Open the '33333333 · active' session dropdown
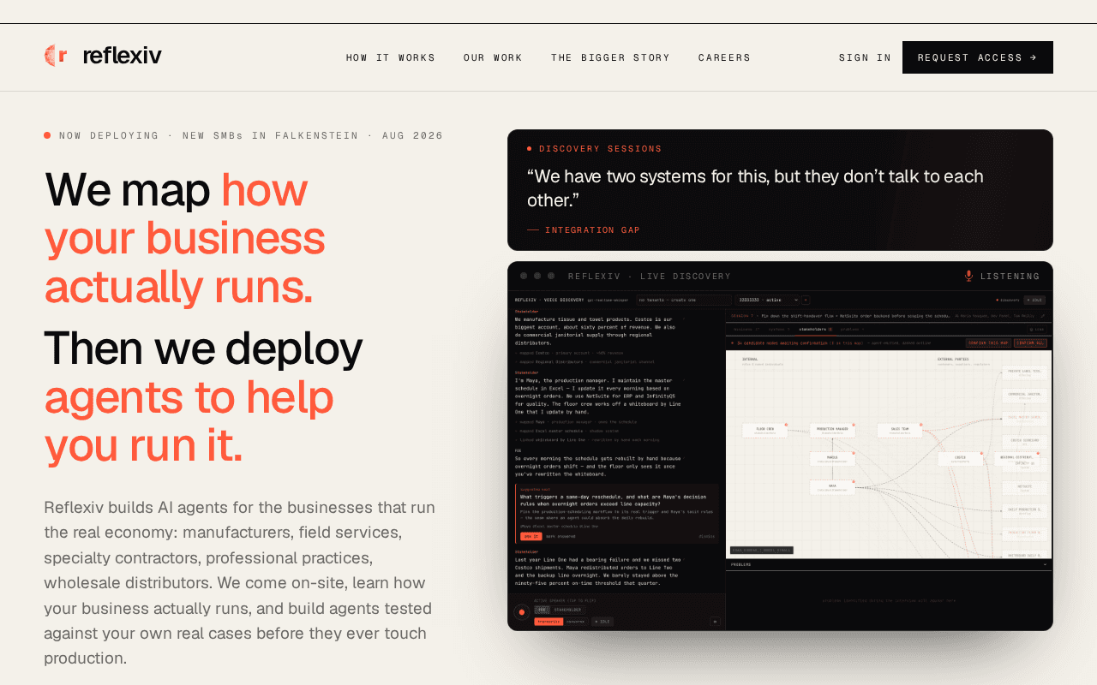The height and width of the screenshot is (685, 1097). tap(767, 300)
